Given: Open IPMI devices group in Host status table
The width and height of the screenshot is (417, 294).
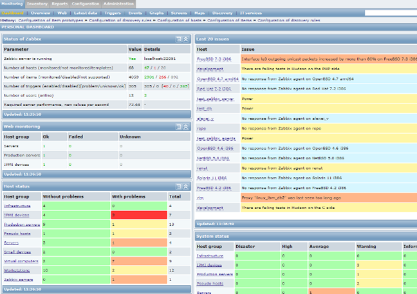Looking at the screenshot, I should pyautogui.click(x=17, y=215).
